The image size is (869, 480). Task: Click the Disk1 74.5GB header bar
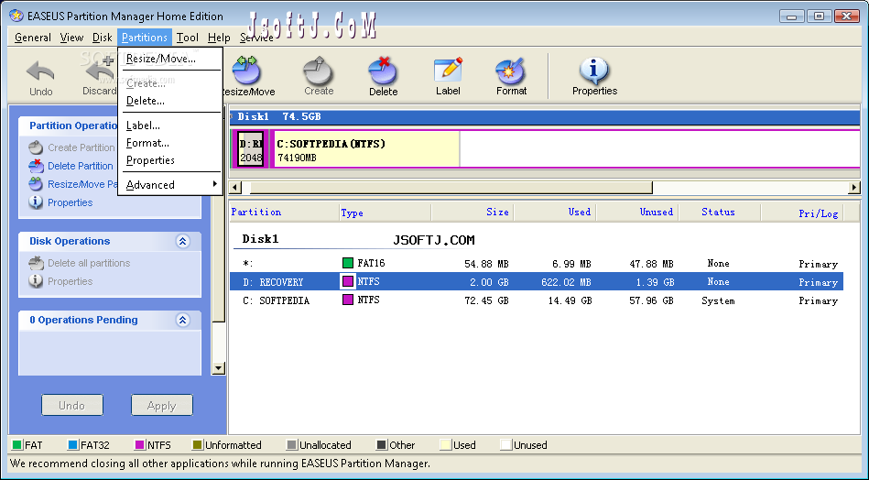545,116
